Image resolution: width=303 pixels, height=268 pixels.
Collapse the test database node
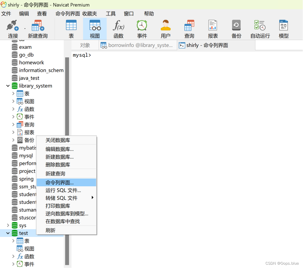coord(8,233)
